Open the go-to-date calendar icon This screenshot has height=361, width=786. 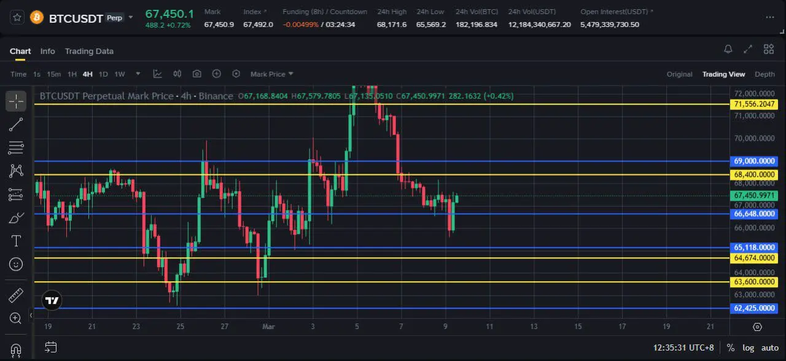coord(51,347)
